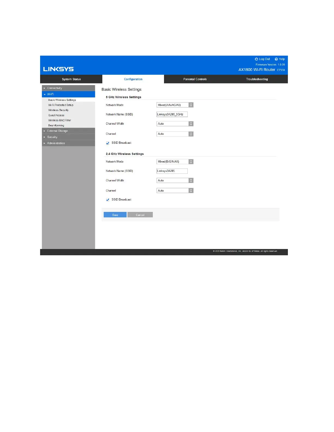Open 5 GHz Channel Width dropdown
The height and width of the screenshot is (432, 334).
pyautogui.click(x=175, y=124)
